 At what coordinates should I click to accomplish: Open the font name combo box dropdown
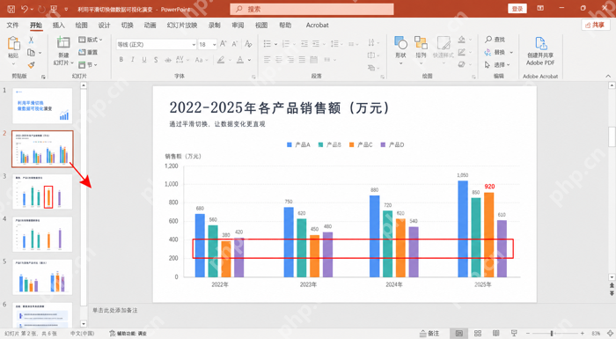tap(194, 44)
